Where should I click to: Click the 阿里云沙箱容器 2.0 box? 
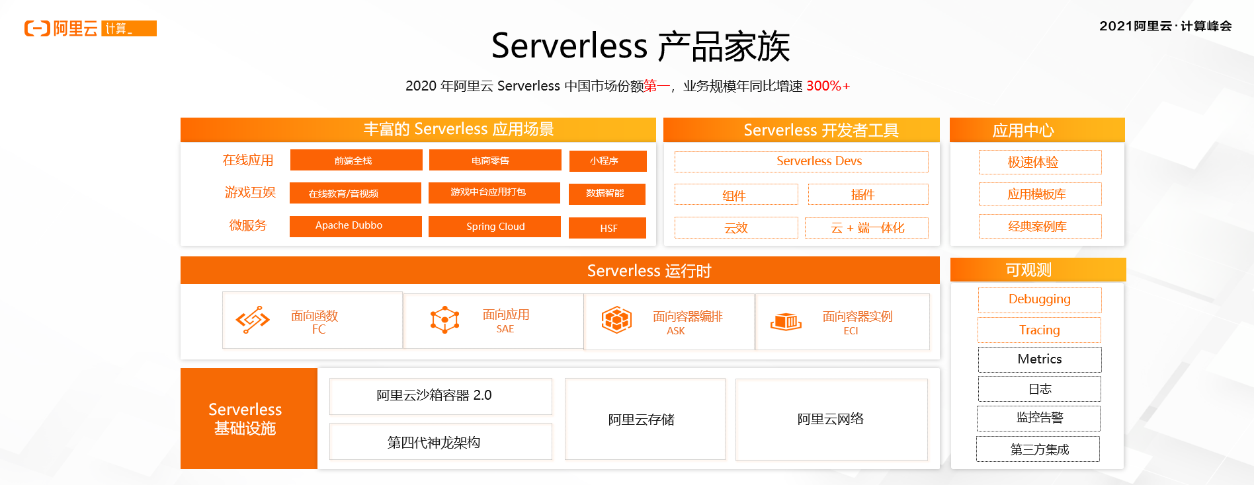(440, 396)
